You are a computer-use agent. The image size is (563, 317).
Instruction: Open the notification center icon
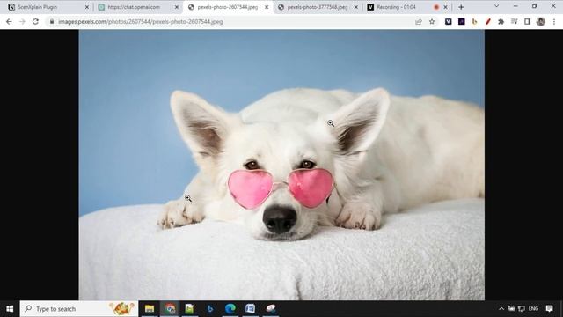(549, 309)
